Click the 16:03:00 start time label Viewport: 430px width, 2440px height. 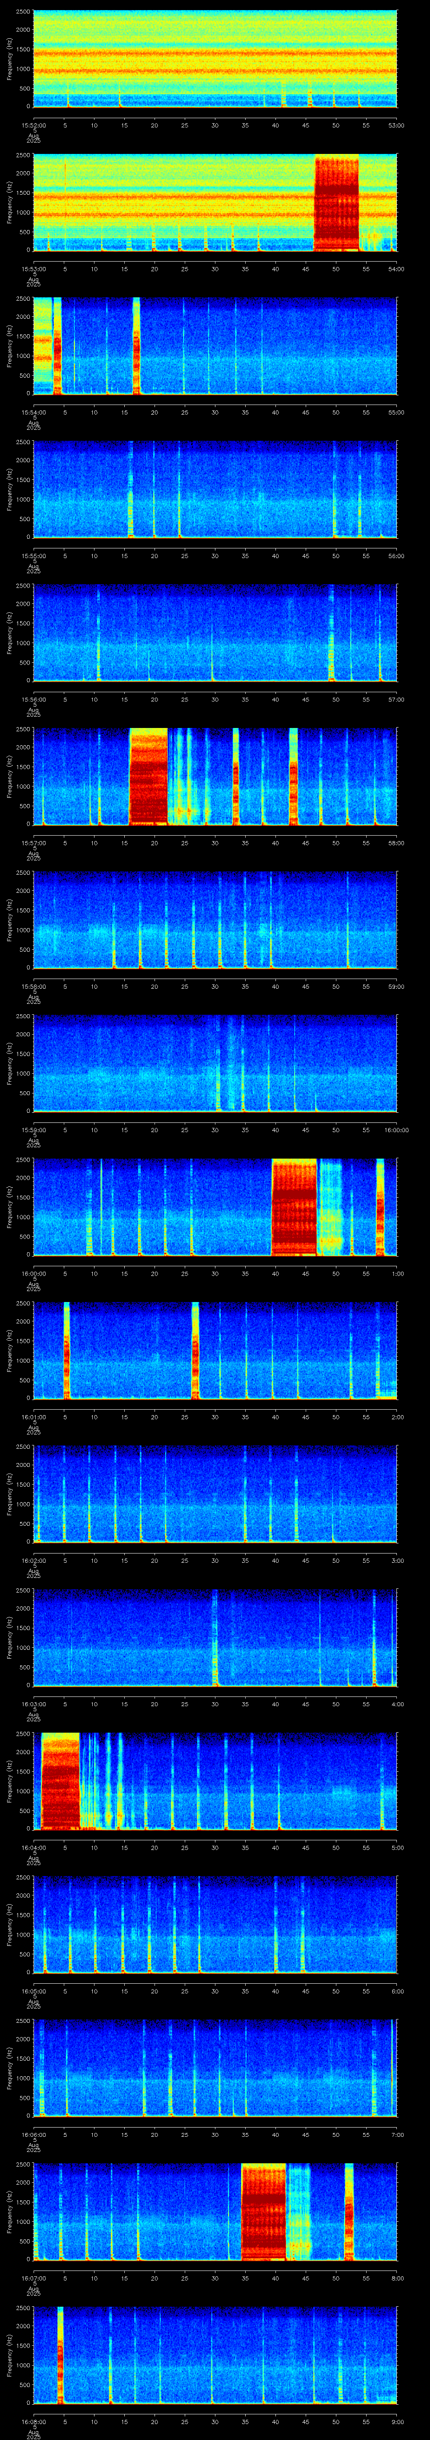(33, 1704)
